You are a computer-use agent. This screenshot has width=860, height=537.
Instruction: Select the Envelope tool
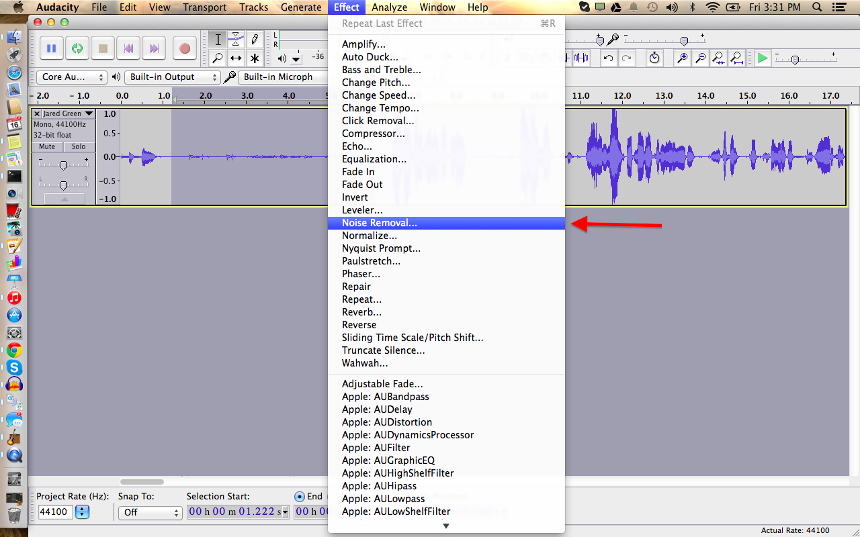coord(236,40)
